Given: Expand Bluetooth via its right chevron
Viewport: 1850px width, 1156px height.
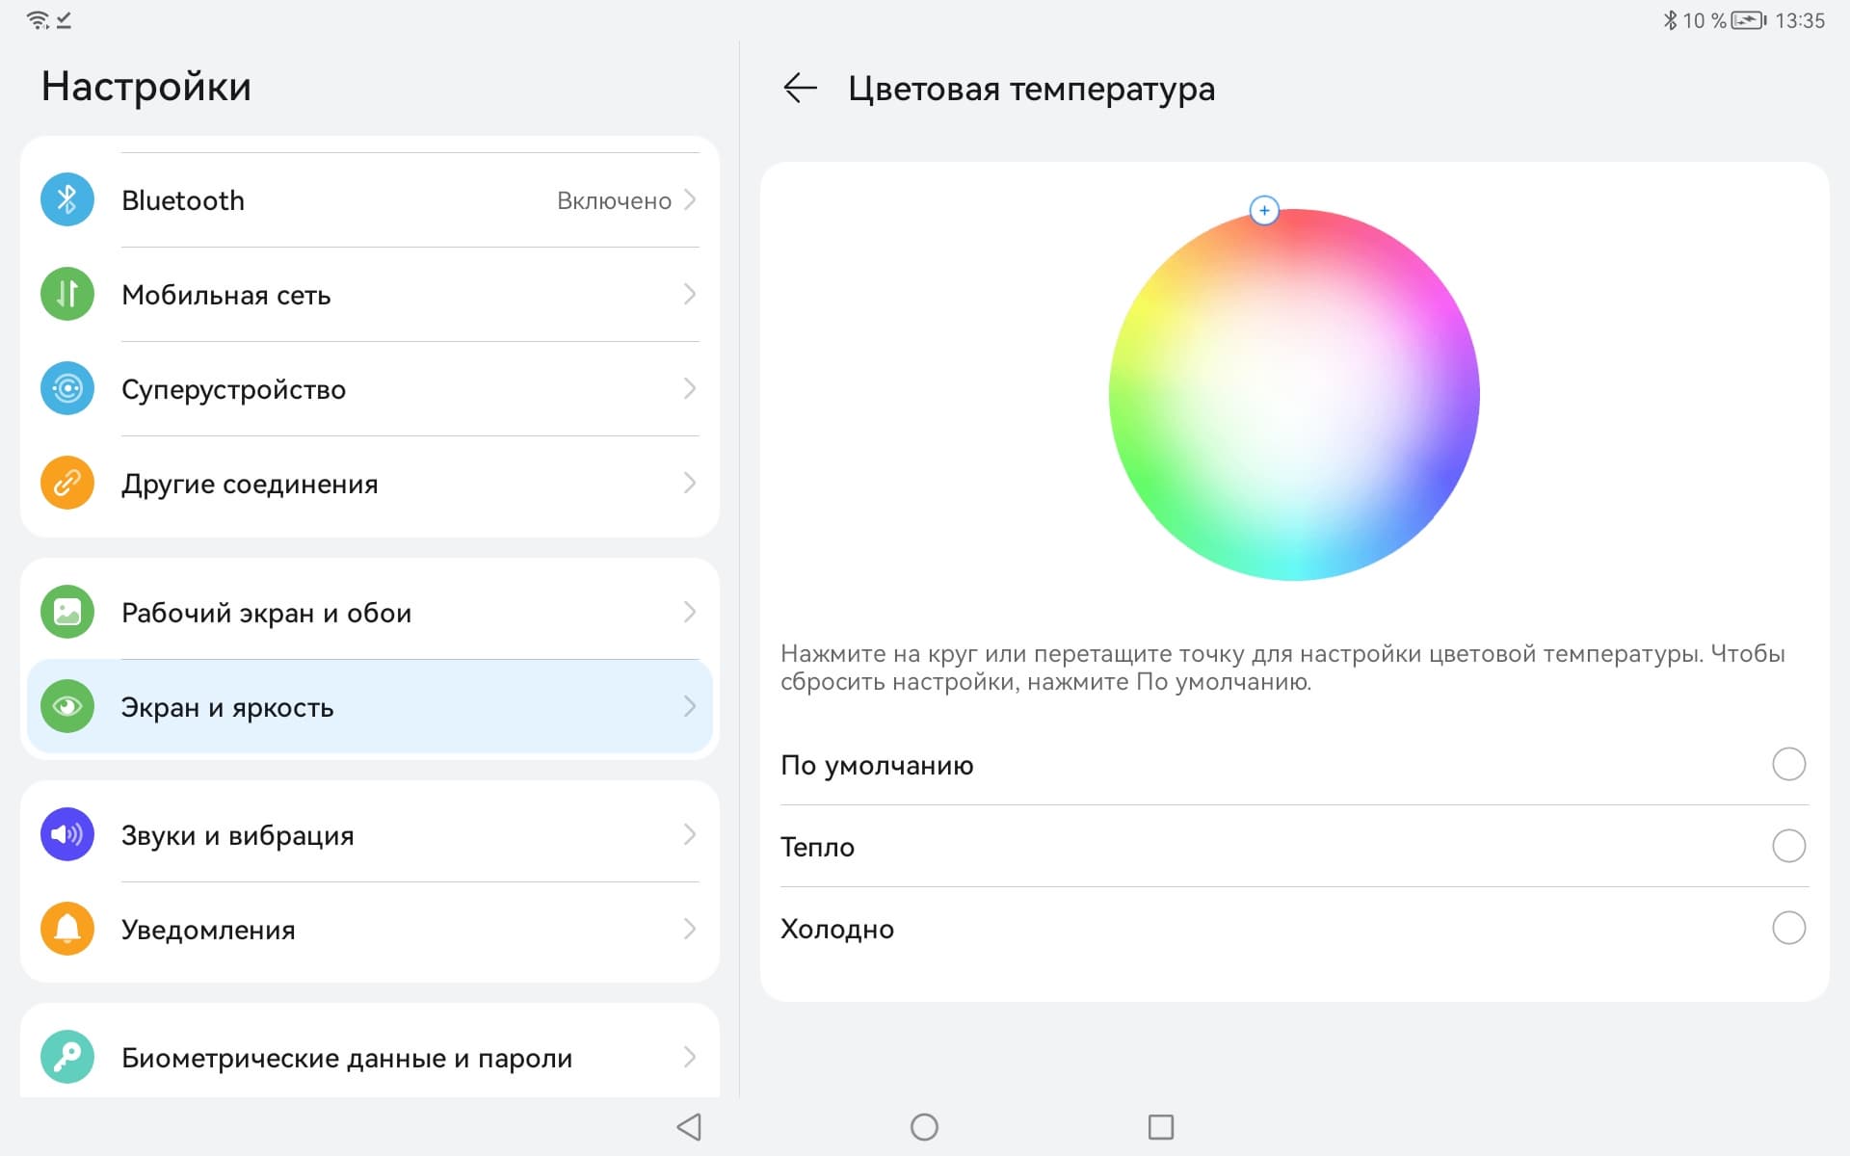Looking at the screenshot, I should coord(690,200).
